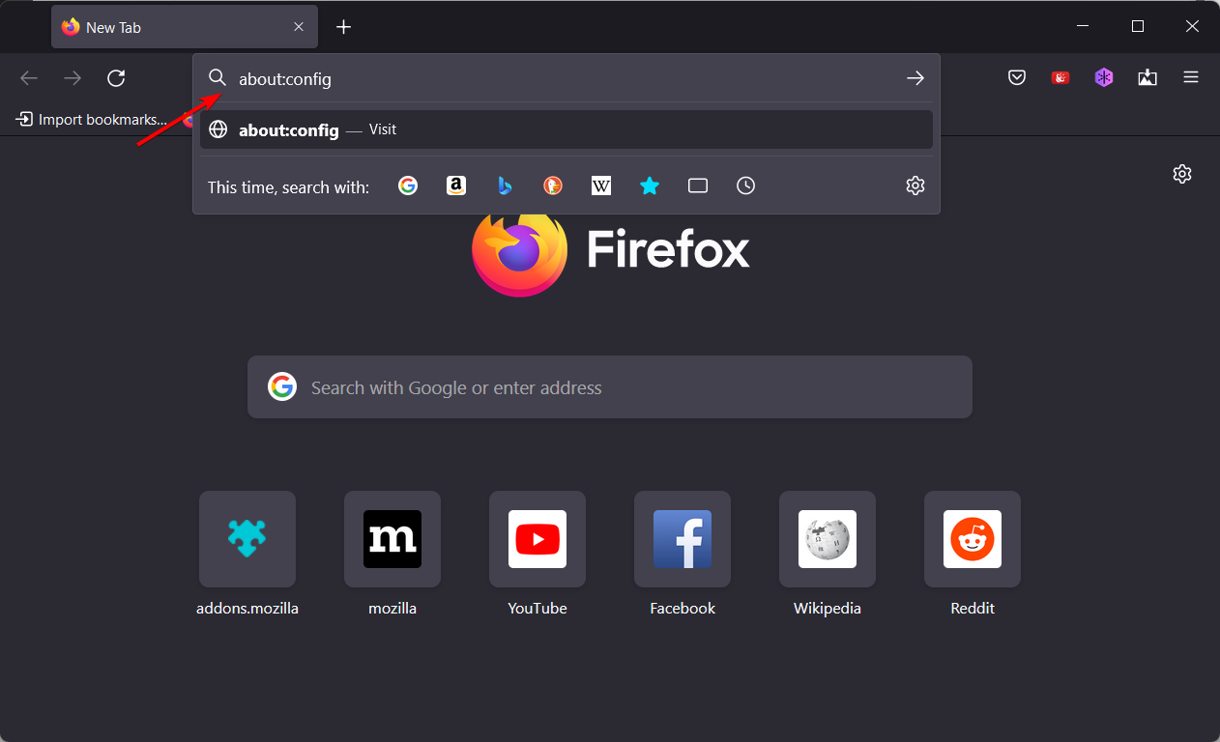Open the Pocket save button
1220x742 pixels.
coord(1017,78)
